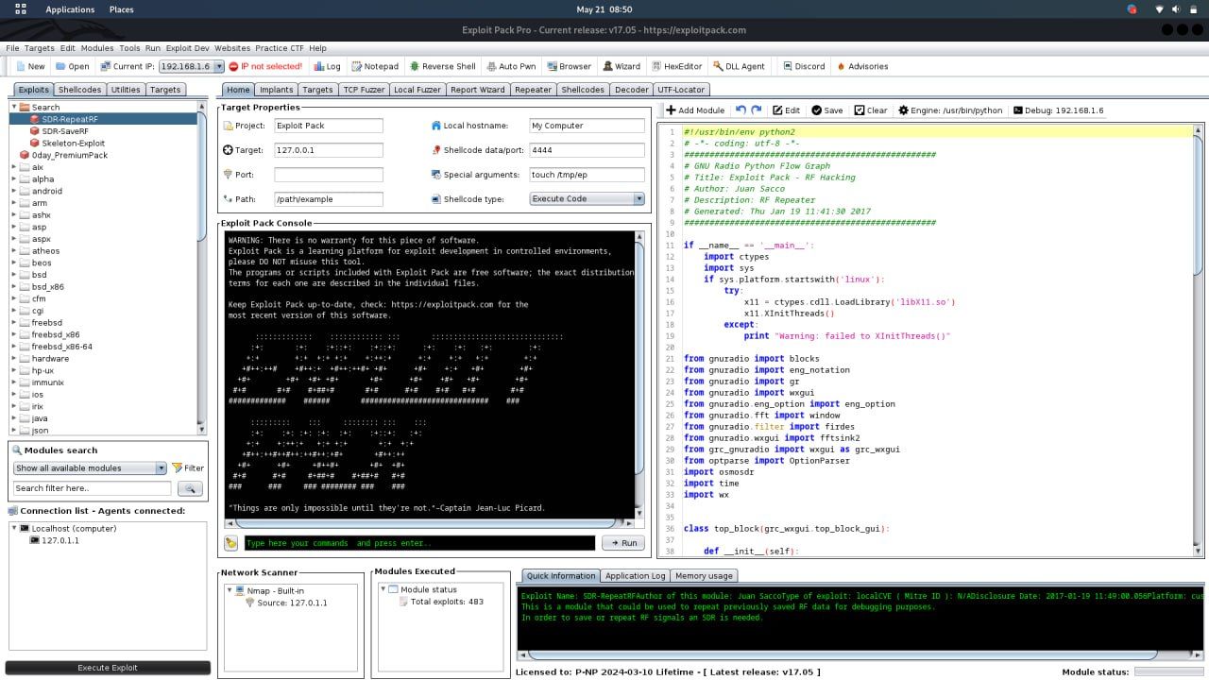Open the HexEditor tool
1209x680 pixels.
(676, 66)
